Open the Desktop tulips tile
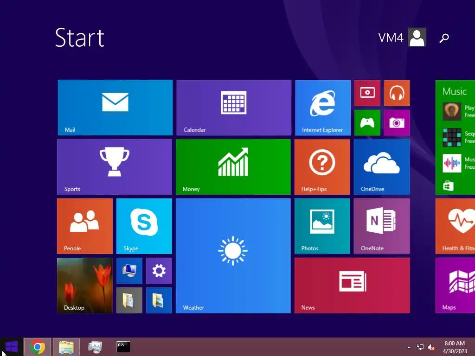Screen dimensions: 475x356 pos(85,286)
